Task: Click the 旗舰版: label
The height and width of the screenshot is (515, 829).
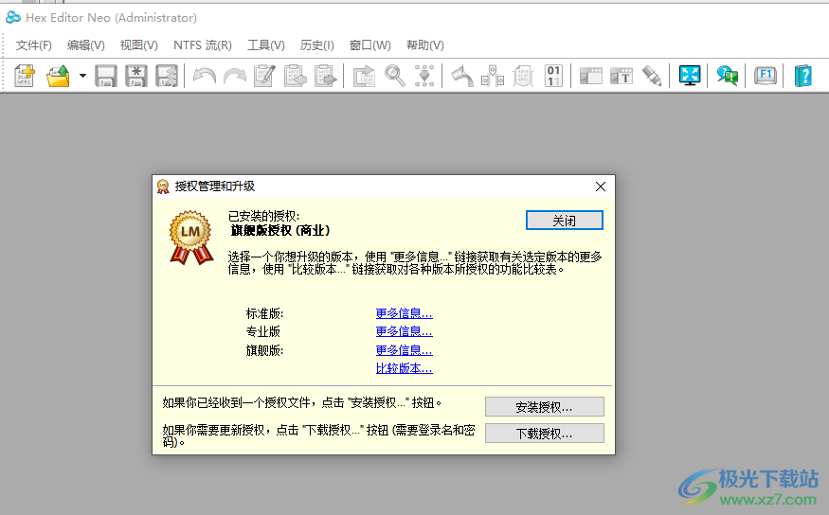Action: (x=265, y=350)
